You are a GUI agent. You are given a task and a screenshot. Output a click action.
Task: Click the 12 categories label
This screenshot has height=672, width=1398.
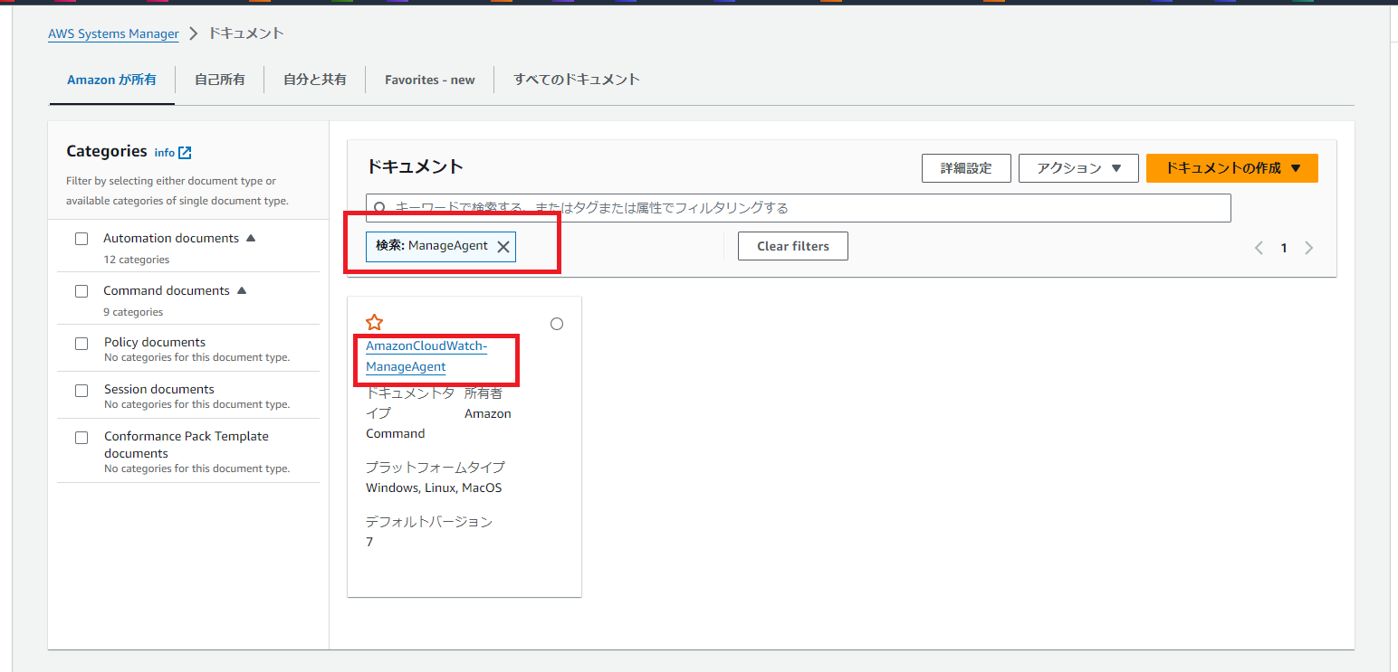click(x=137, y=260)
